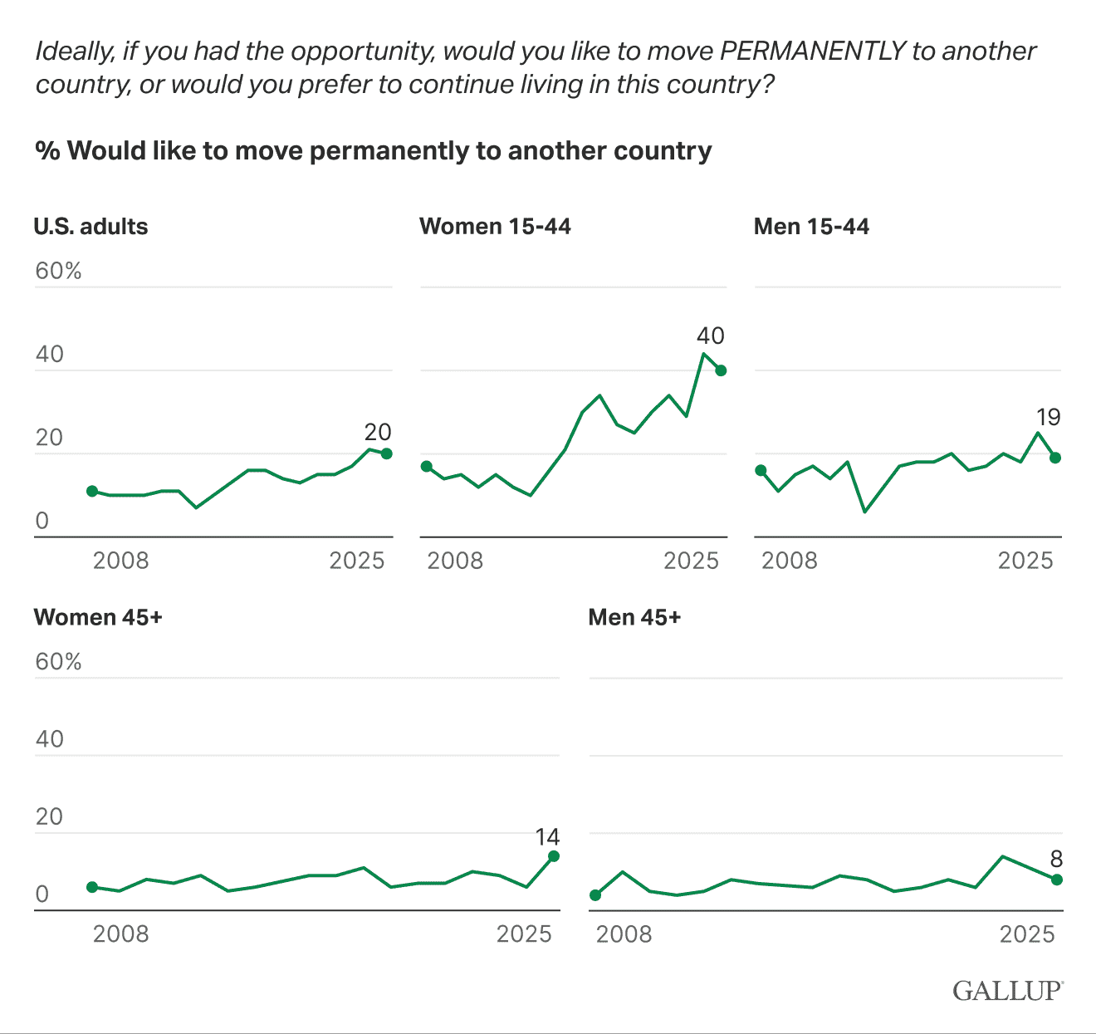Click the starting dot of U.S. adults line
This screenshot has height=1034, width=1096.
tap(92, 491)
